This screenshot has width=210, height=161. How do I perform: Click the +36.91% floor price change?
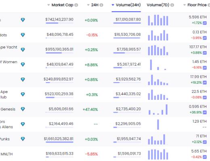tap(196, 112)
